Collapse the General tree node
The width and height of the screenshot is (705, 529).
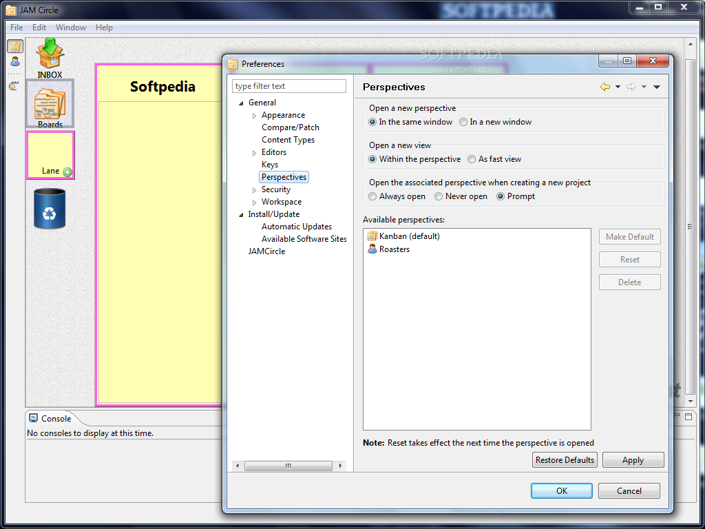coord(242,103)
